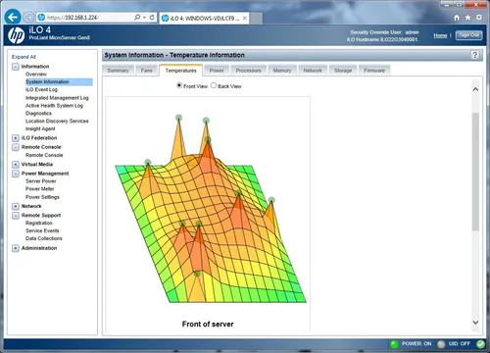490x353 pixels.
Task: Click the Expand All link
Action: (x=24, y=57)
